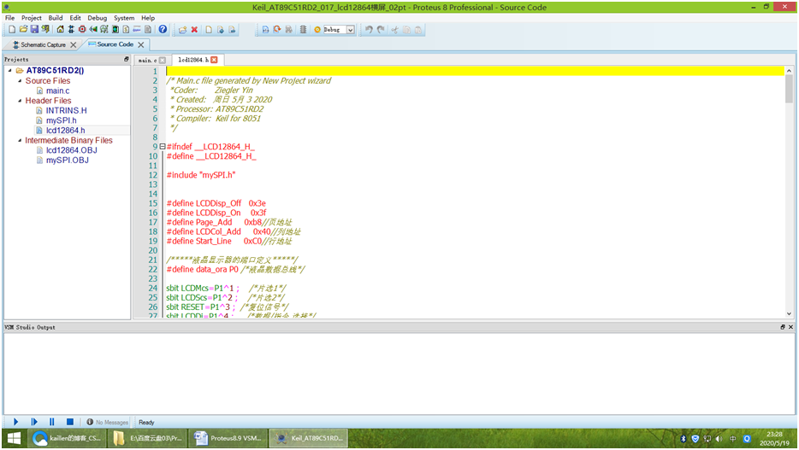The image size is (799, 450).
Task: Open Design Explorer icon
Action: pos(115,30)
